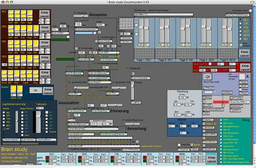Click the yellow Welt slider in REZ row

click(x=11, y=14)
